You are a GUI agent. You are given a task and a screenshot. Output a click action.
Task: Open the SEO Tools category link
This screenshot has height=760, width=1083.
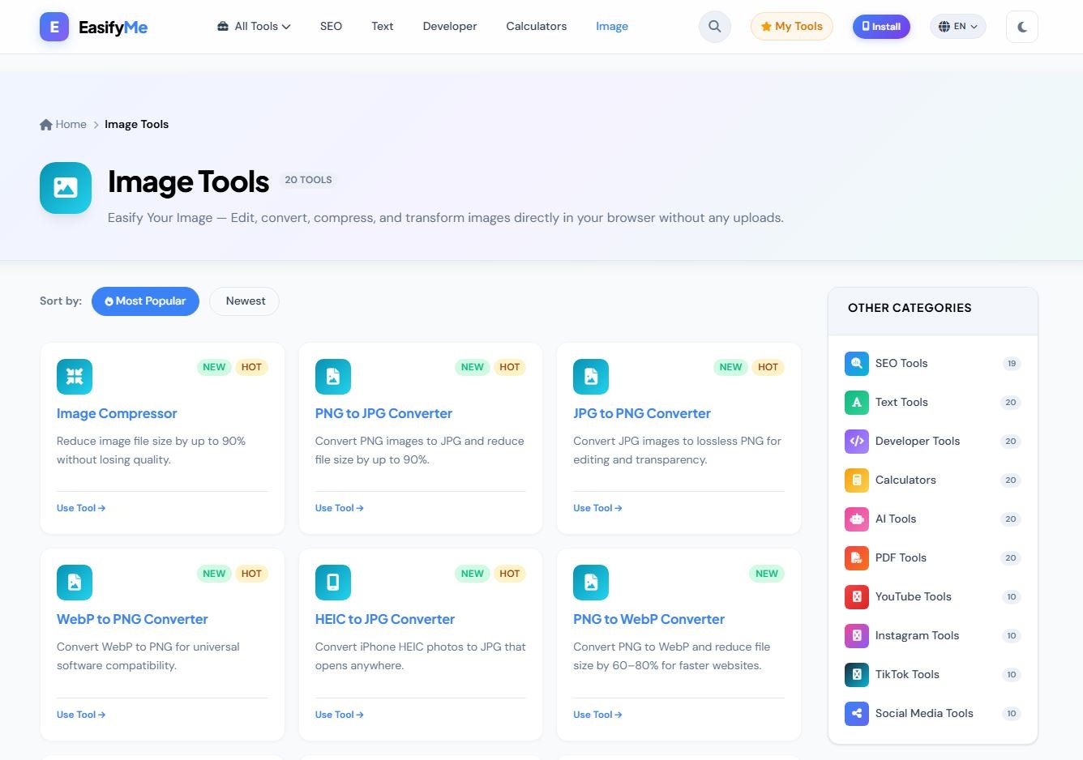click(x=933, y=364)
